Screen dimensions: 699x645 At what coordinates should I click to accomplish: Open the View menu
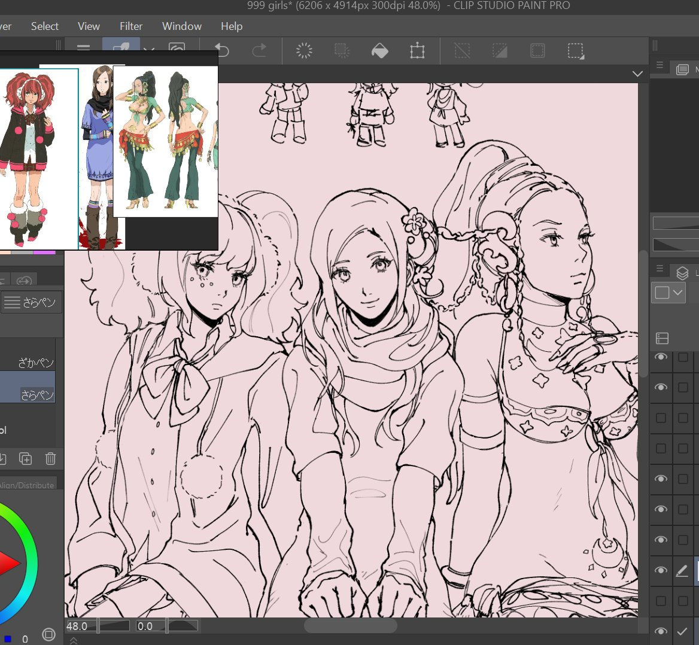point(89,26)
